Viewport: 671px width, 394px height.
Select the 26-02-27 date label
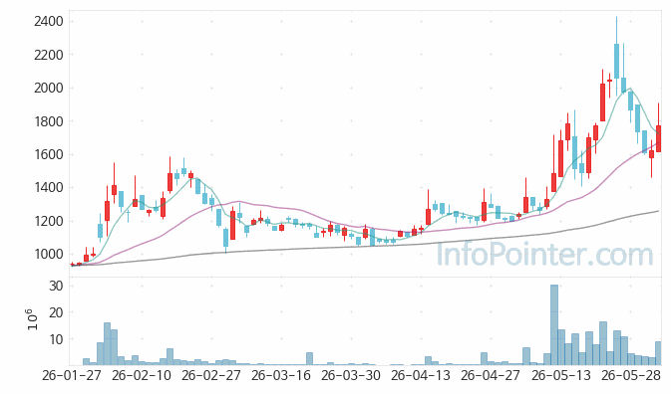(211, 376)
